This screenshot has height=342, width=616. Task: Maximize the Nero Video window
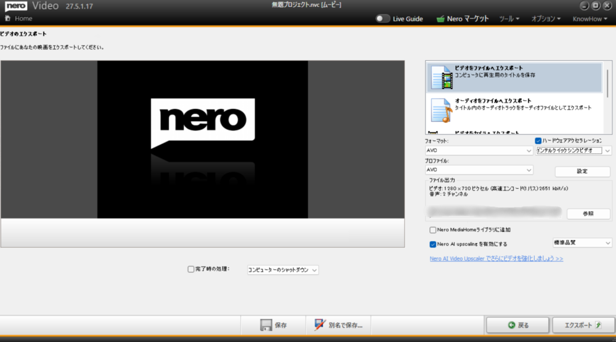point(596,6)
